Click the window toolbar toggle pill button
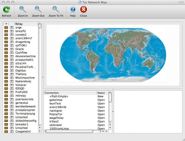This screenshot has width=185, height=141. [x=181, y=2]
